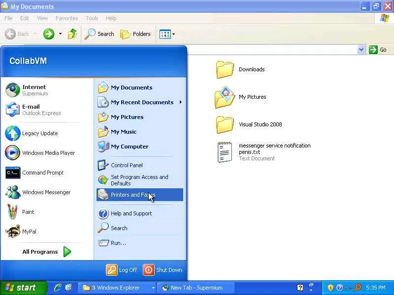
Task: Launch Windows Messenger
Action: tap(46, 192)
